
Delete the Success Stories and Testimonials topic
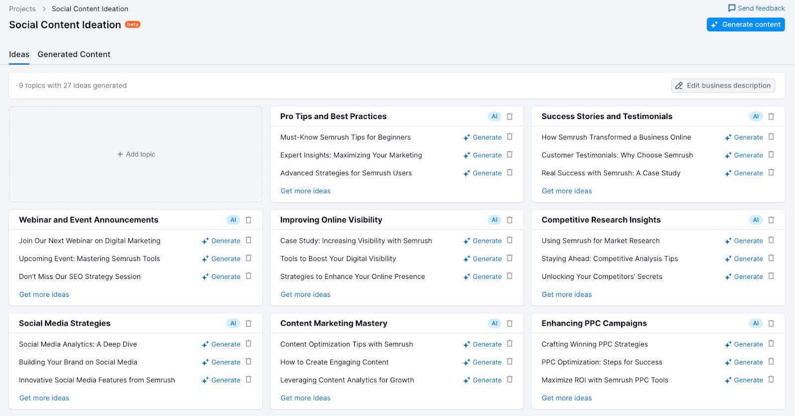(771, 117)
